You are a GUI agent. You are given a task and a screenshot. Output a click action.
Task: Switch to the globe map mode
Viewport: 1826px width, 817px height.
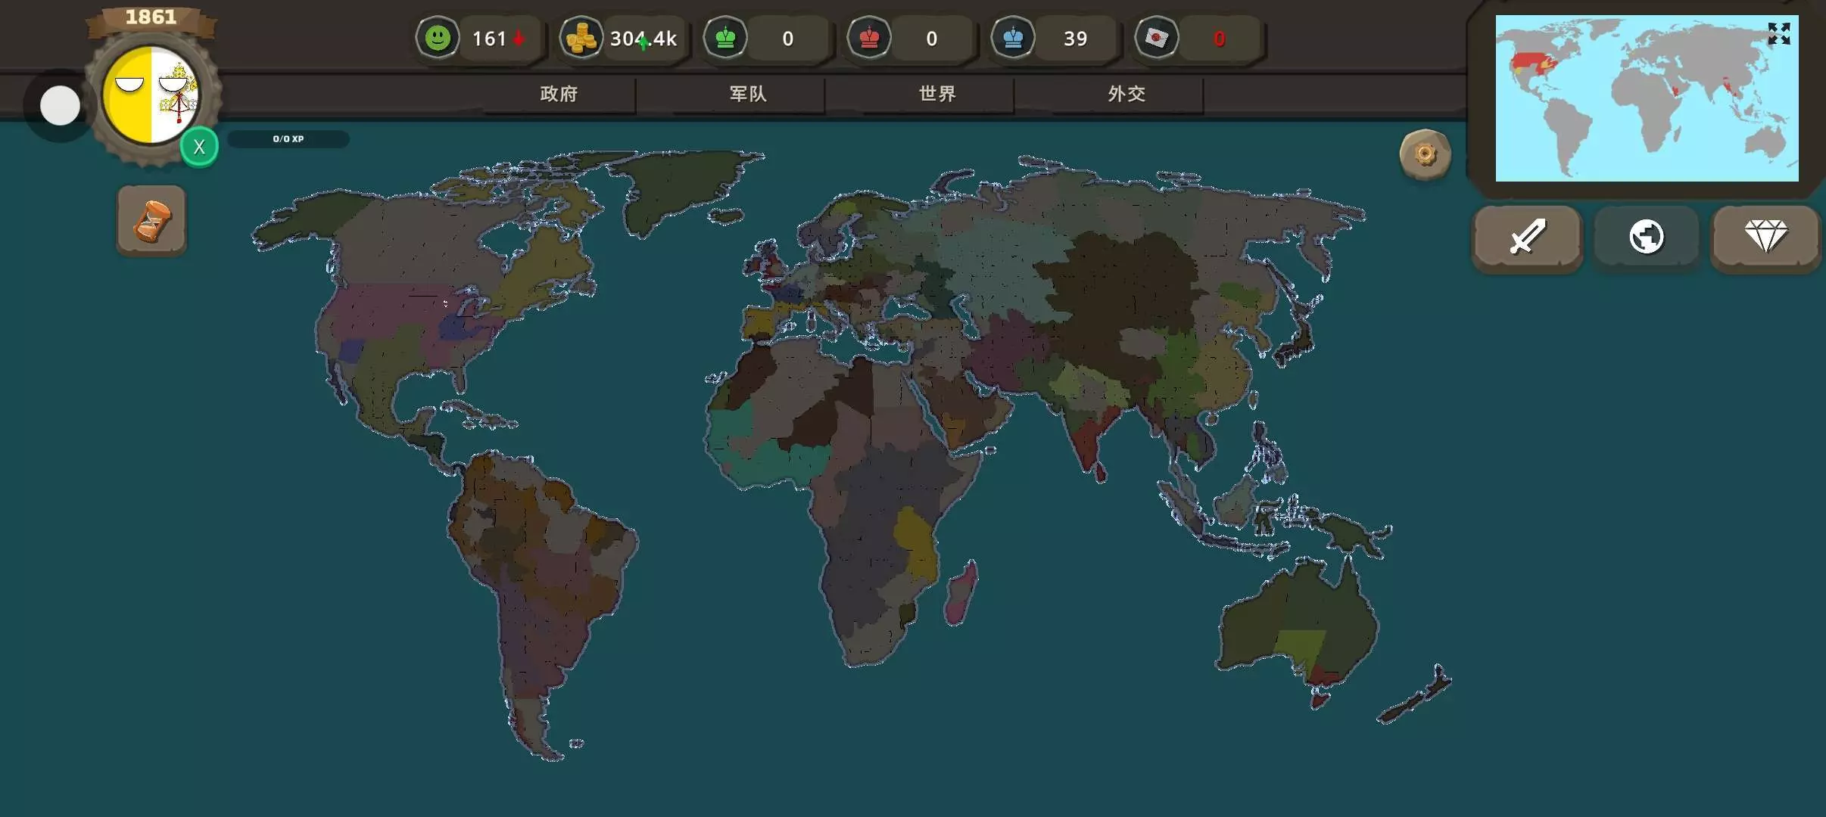[x=1647, y=237]
